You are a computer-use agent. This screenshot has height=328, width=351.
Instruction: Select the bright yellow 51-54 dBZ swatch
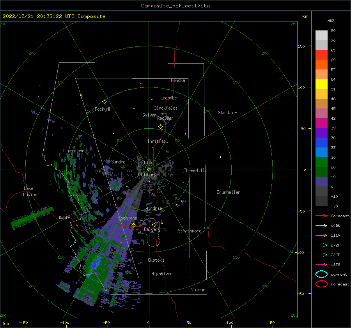(321, 84)
